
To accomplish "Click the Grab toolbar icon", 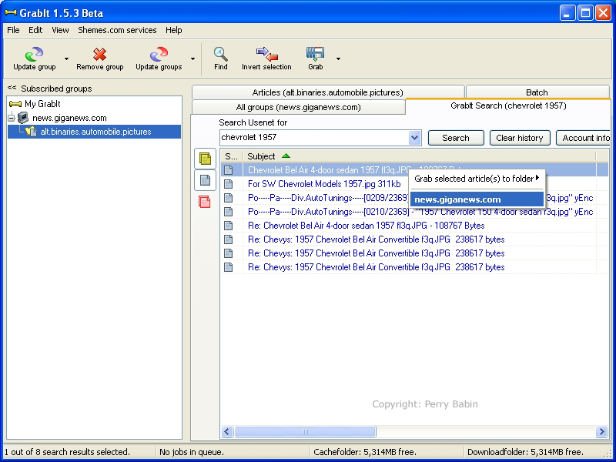I will pyautogui.click(x=315, y=54).
